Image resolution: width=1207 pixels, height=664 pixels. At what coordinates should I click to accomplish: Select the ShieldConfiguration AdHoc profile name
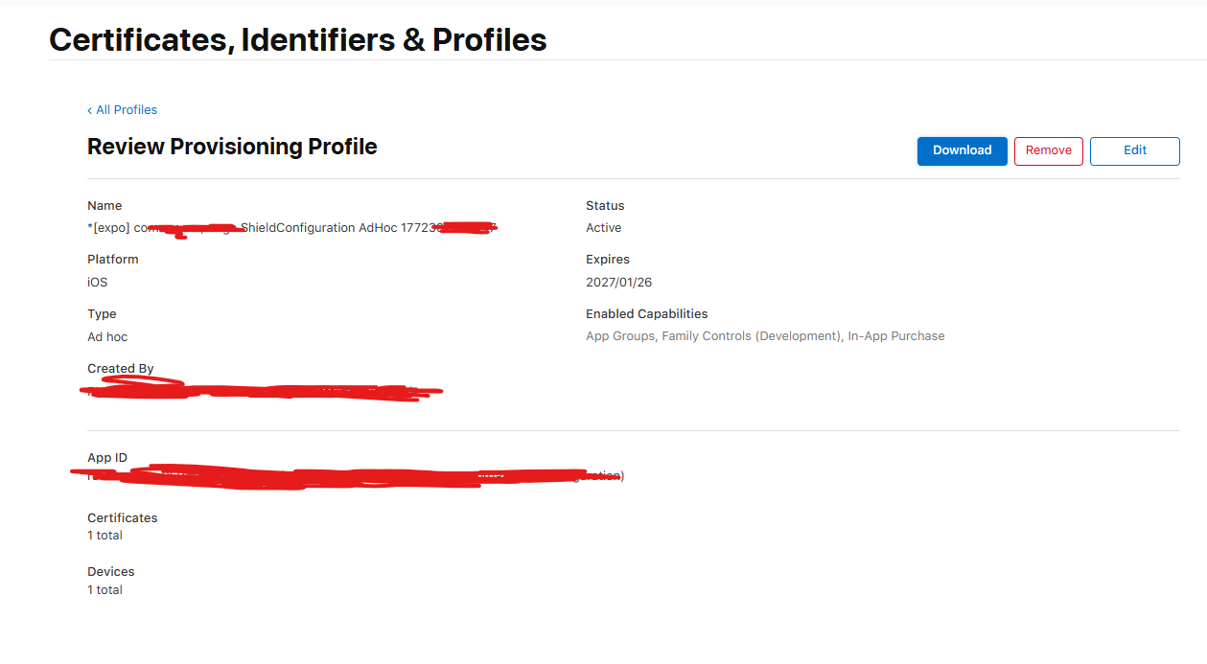click(x=298, y=228)
